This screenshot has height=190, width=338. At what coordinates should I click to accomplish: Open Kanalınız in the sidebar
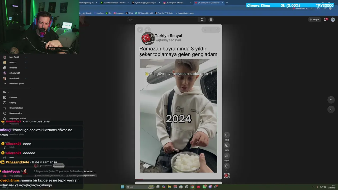coord(13,97)
